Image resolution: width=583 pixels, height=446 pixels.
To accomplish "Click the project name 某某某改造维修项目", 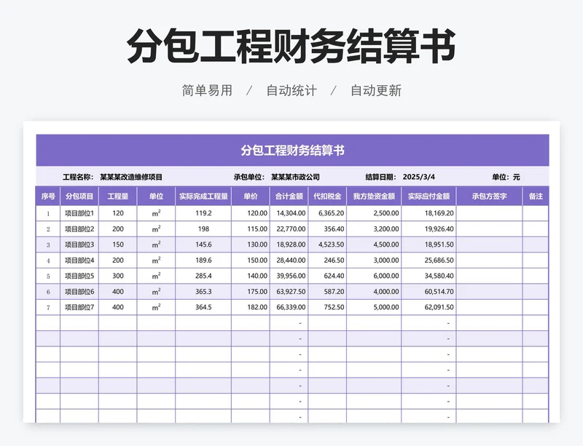I will tap(131, 177).
